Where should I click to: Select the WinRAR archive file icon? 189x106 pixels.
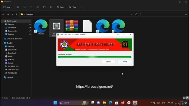(x=72, y=26)
